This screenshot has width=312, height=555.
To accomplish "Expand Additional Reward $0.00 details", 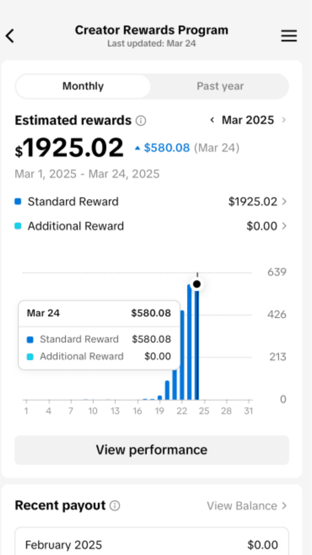I will (266, 226).
